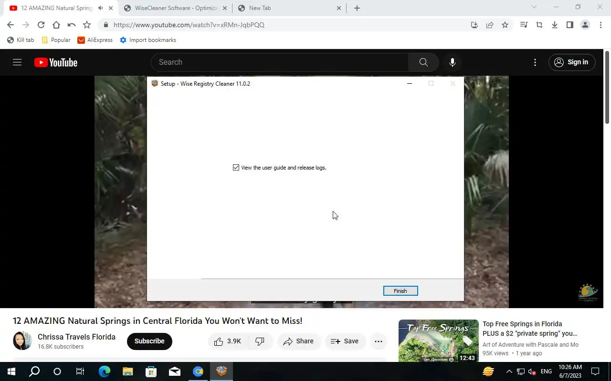Open Task View on the taskbar
Viewport: 611px width, 381px height.
pos(80,371)
